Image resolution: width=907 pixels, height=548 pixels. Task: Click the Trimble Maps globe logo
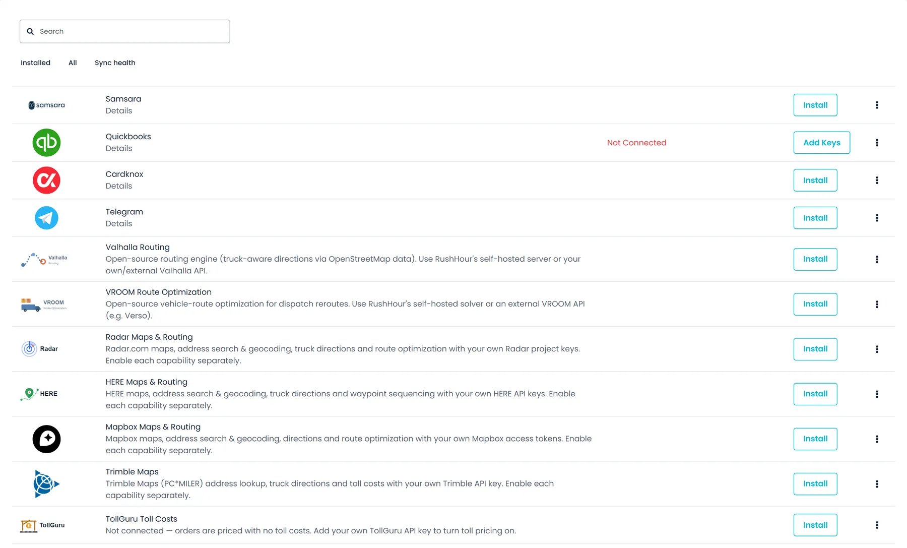tap(46, 483)
